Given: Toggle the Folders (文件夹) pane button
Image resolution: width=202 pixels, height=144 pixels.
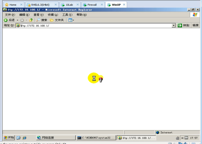Looking at the screenshot, I should [x=57, y=20].
